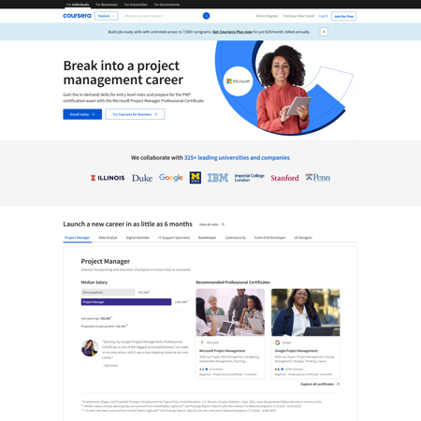Click the All occupations salary bar
This screenshot has width=421, height=421.
[108, 292]
